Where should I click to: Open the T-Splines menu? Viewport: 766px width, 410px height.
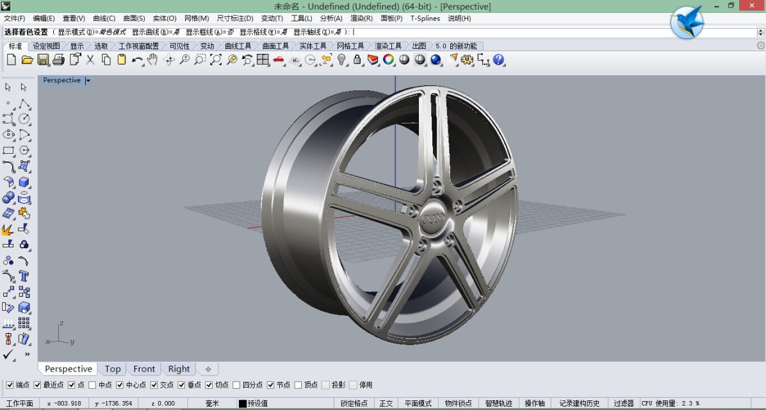click(x=425, y=18)
